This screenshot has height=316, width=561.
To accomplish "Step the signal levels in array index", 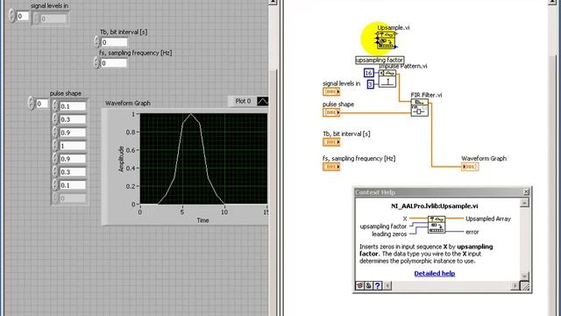I will click(11, 16).
